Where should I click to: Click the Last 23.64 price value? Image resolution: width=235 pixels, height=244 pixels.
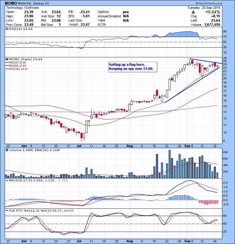click(x=215, y=20)
